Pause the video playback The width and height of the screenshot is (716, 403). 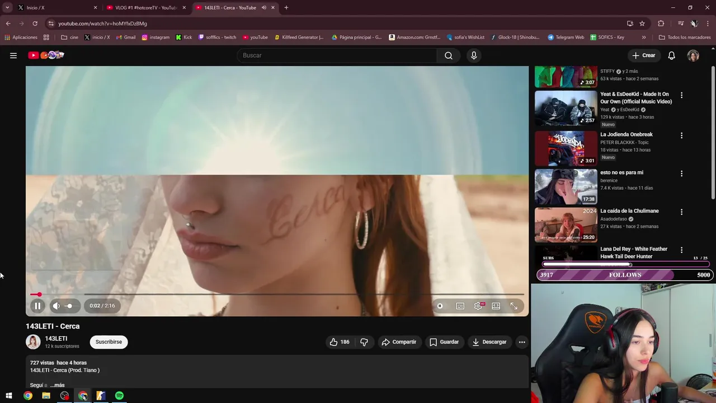pos(37,306)
